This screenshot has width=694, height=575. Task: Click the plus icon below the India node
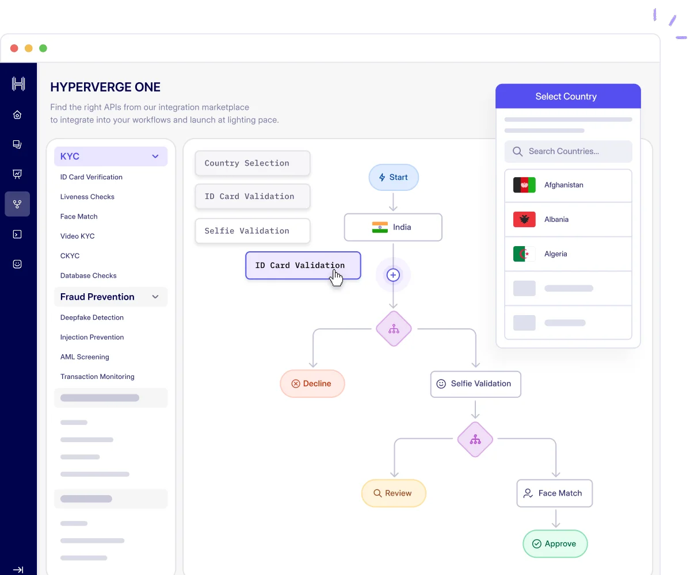[x=393, y=275]
